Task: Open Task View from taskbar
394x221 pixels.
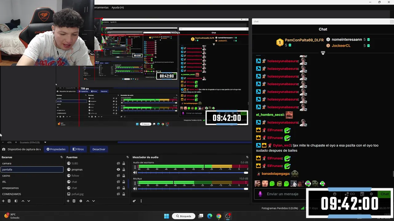Action: pos(201,216)
